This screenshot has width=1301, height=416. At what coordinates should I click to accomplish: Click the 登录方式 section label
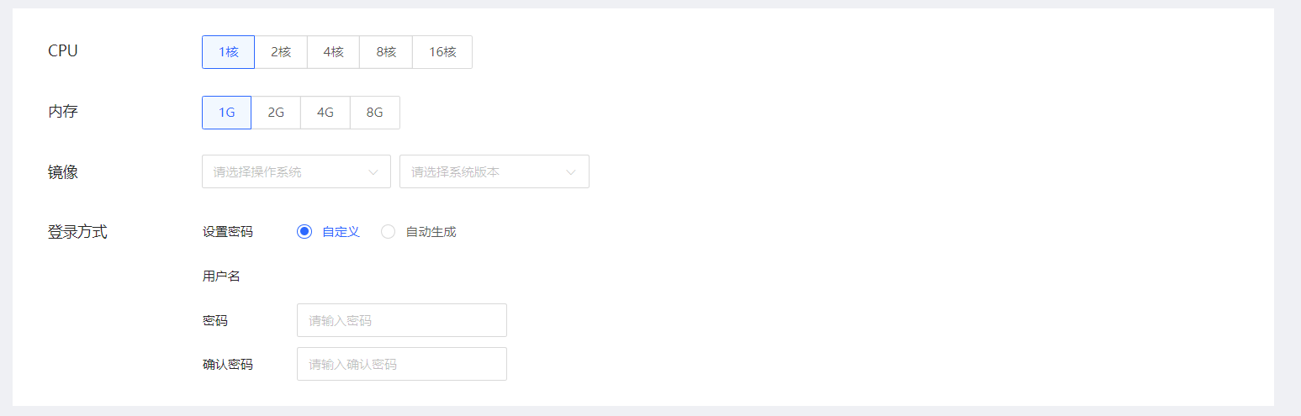tap(77, 232)
